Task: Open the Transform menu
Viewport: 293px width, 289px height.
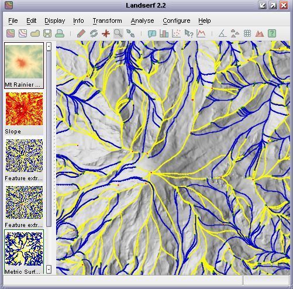Action: (108, 20)
